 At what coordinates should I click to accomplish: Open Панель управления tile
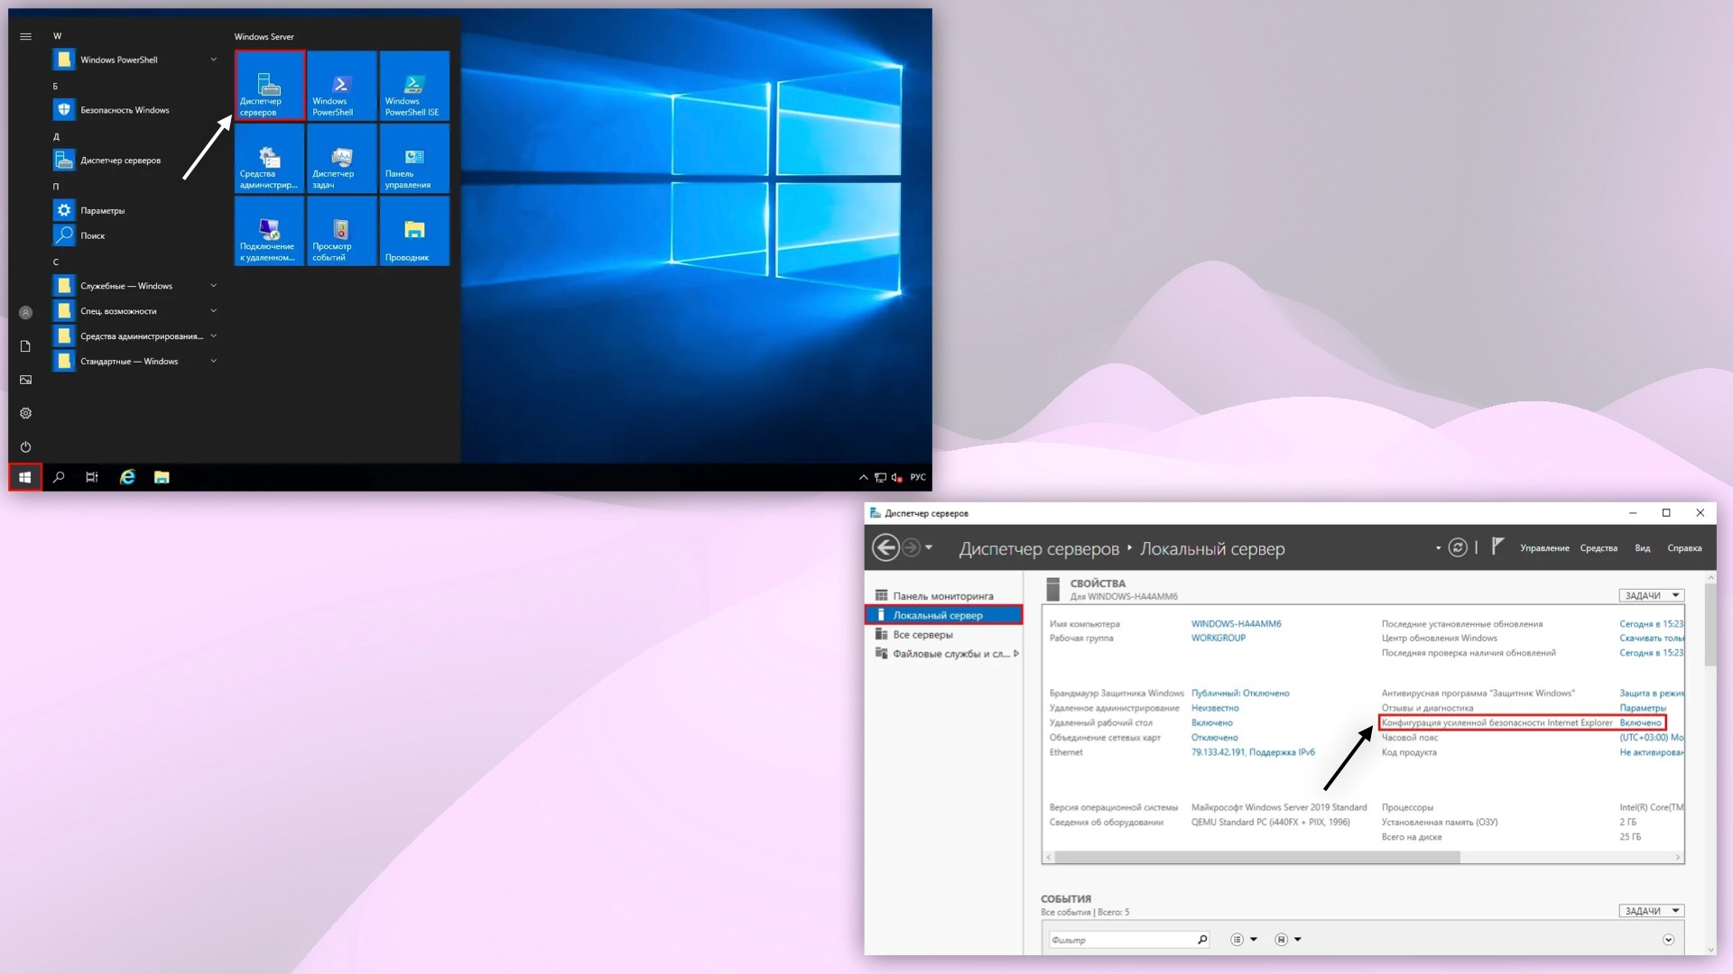[413, 159]
